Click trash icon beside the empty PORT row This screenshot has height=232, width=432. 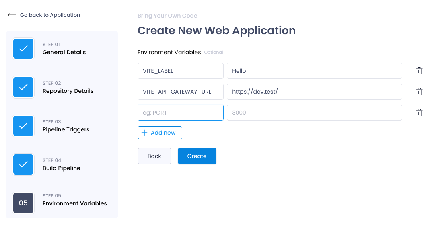tap(419, 113)
